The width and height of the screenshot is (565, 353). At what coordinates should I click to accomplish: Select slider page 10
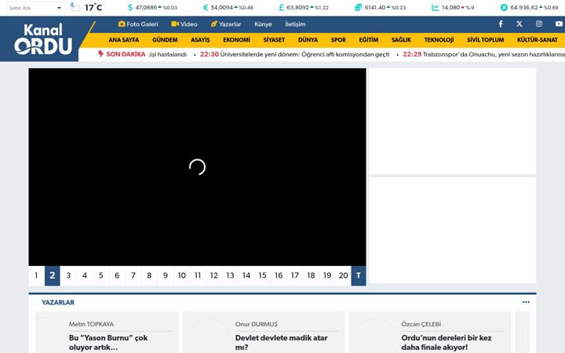pyautogui.click(x=181, y=275)
